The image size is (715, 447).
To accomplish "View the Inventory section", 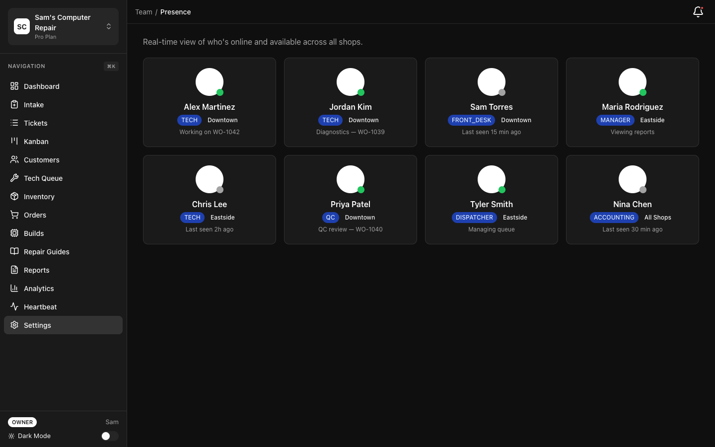I will pos(39,197).
